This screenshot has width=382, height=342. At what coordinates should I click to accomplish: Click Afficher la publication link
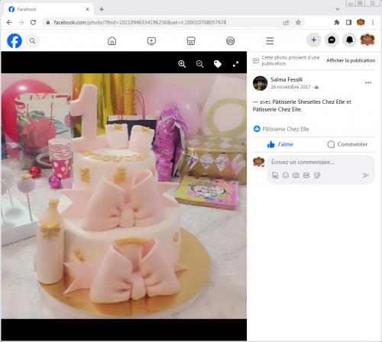click(x=351, y=60)
